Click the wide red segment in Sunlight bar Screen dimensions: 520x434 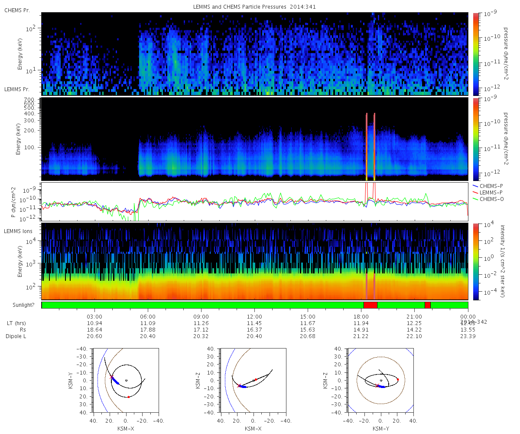370,305
